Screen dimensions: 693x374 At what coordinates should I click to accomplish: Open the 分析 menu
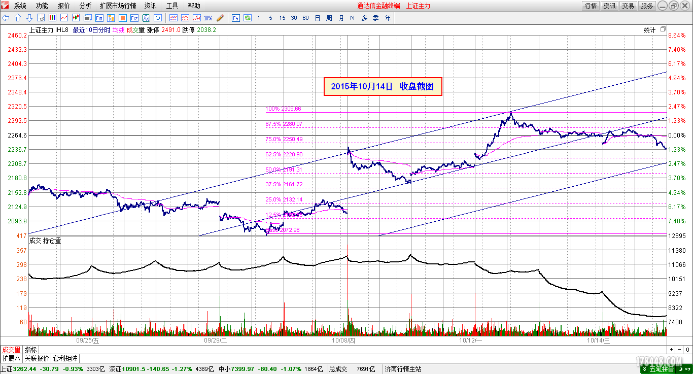coord(86,6)
